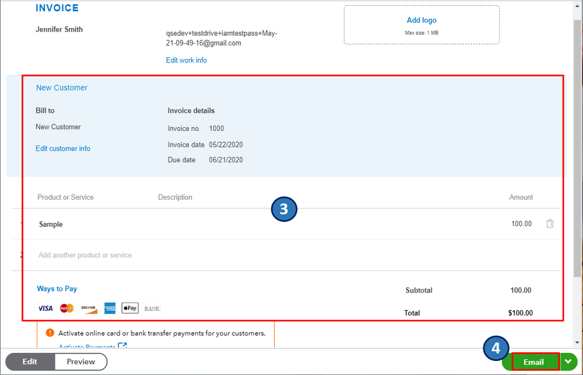The image size is (583, 375).
Task: Click the $100.00 Total value
Action: pos(521,313)
